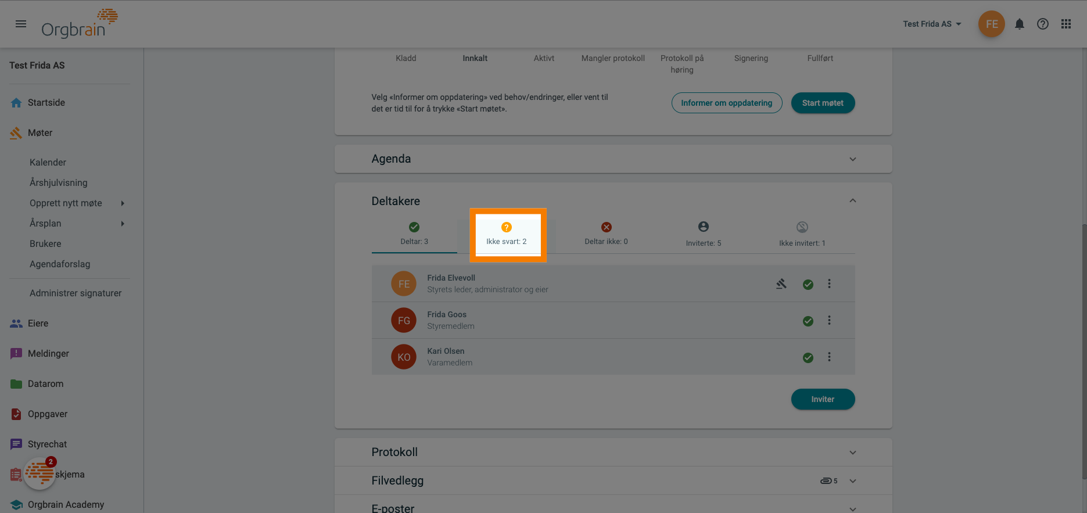Image resolution: width=1087 pixels, height=513 pixels.
Task: Open the floating Orgbrain chat bubble
Action: (x=40, y=473)
